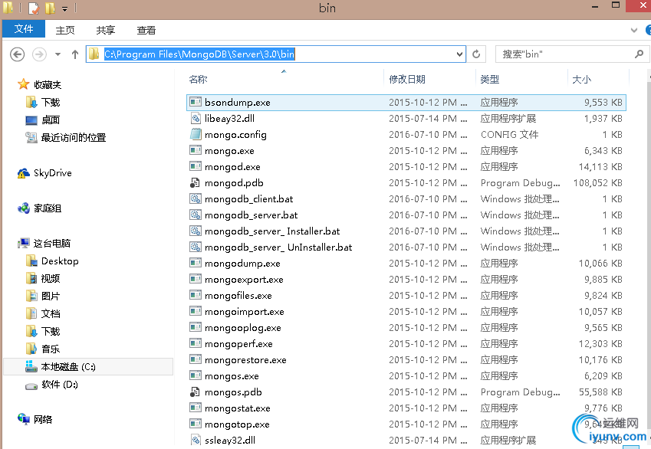
Task: Select 网络 in the navigation pane
Action: 35,420
